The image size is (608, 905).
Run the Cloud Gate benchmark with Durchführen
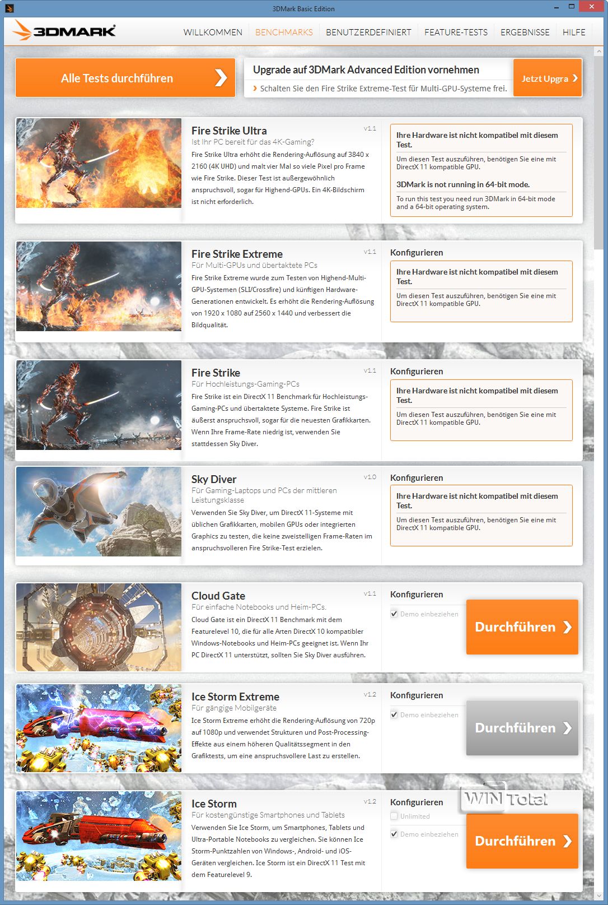pyautogui.click(x=522, y=627)
